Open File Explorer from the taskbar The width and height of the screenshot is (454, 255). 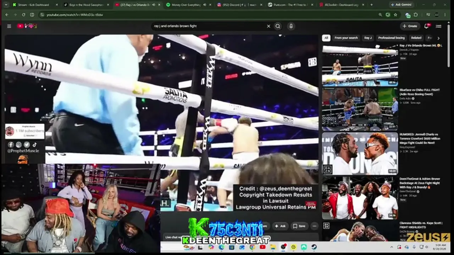273,247
